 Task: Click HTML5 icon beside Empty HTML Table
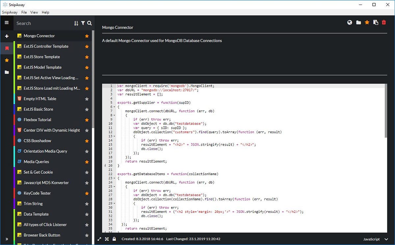tap(19, 99)
